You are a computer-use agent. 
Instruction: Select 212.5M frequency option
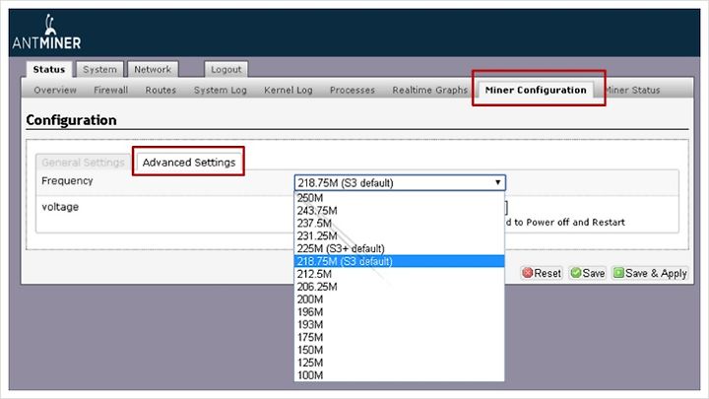[x=399, y=274]
